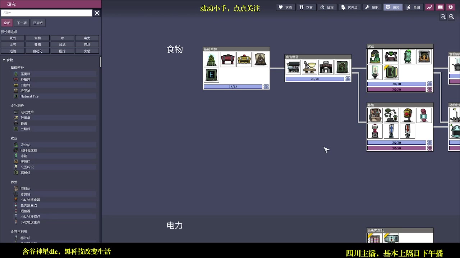This screenshot has height=258, width=460.
Task: Toggle the 医疗 preset filter
Action: coord(63,51)
